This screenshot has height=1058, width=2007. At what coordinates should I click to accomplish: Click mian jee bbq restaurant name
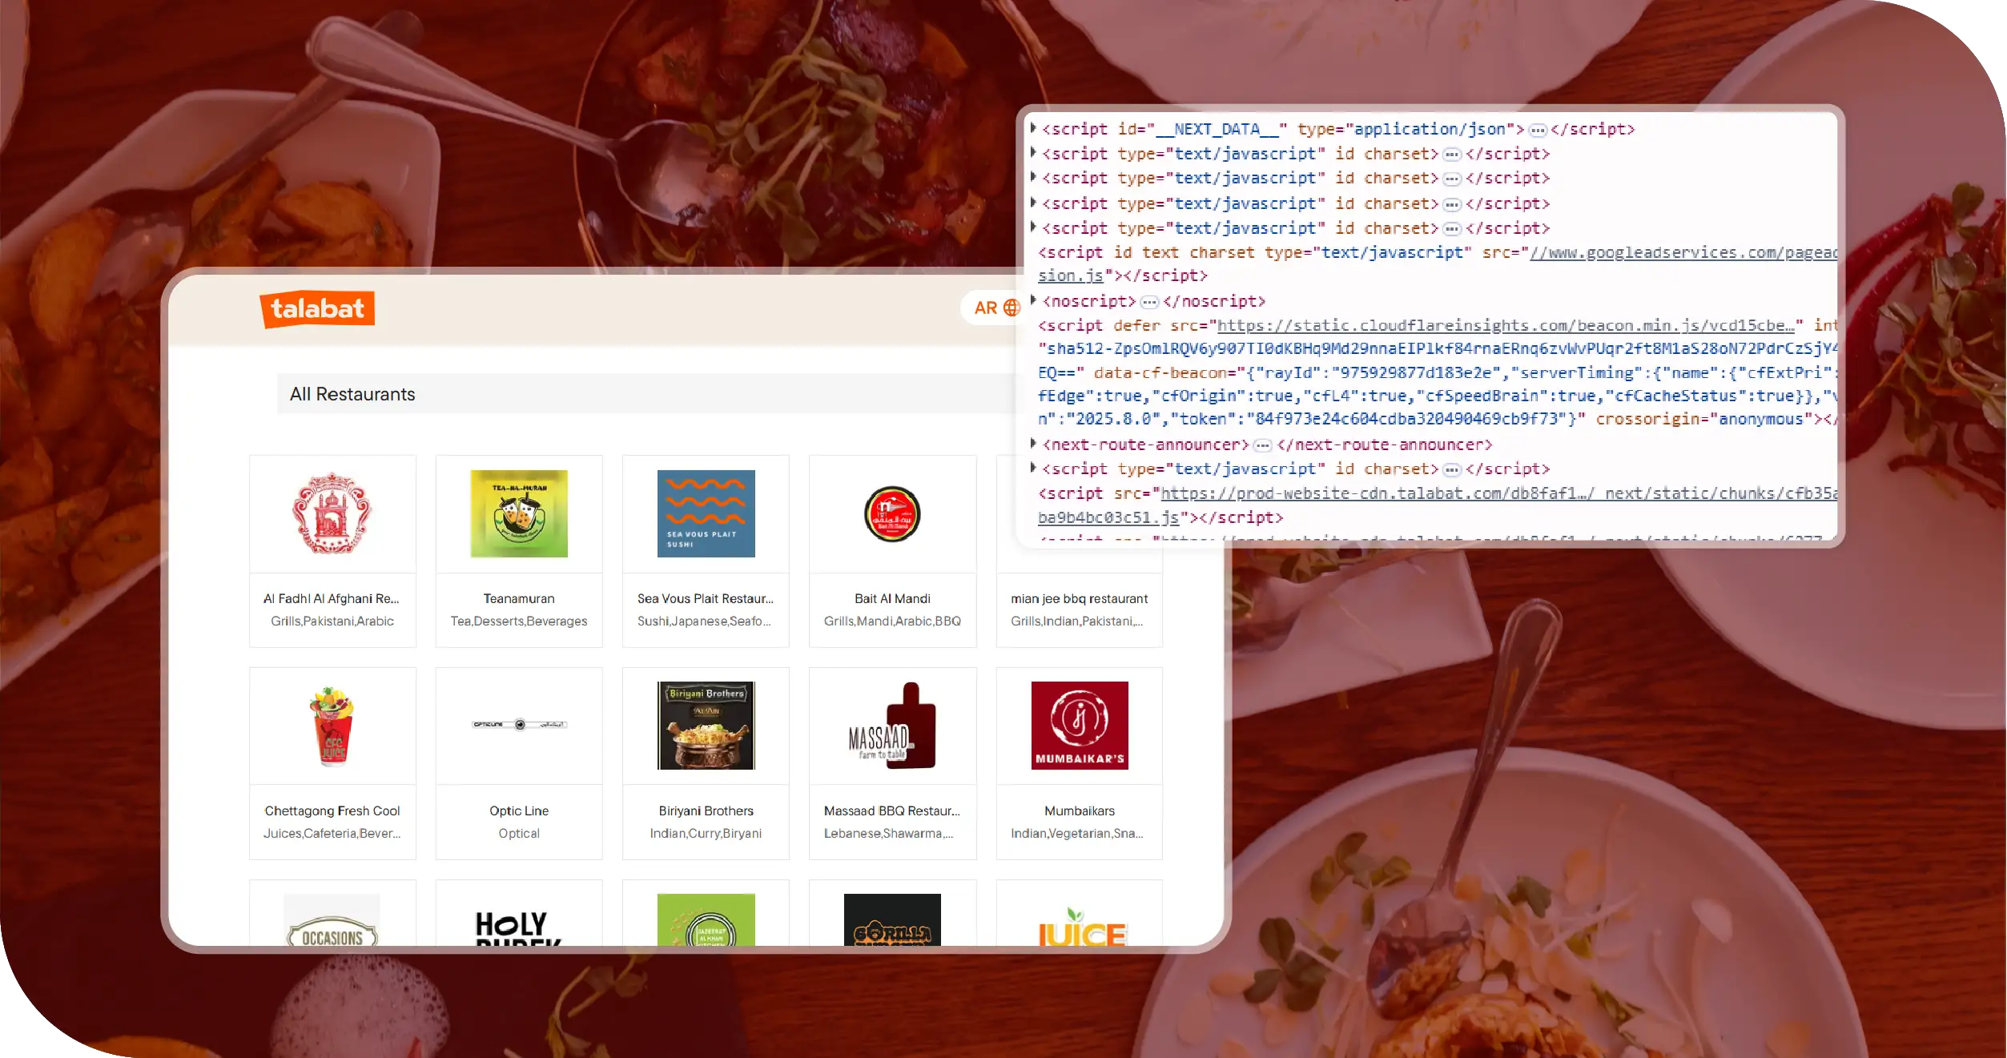pos(1079,598)
